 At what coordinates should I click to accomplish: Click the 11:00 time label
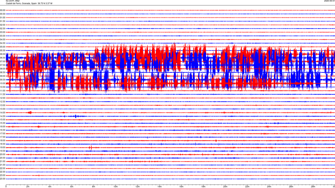click(x=2, y=91)
